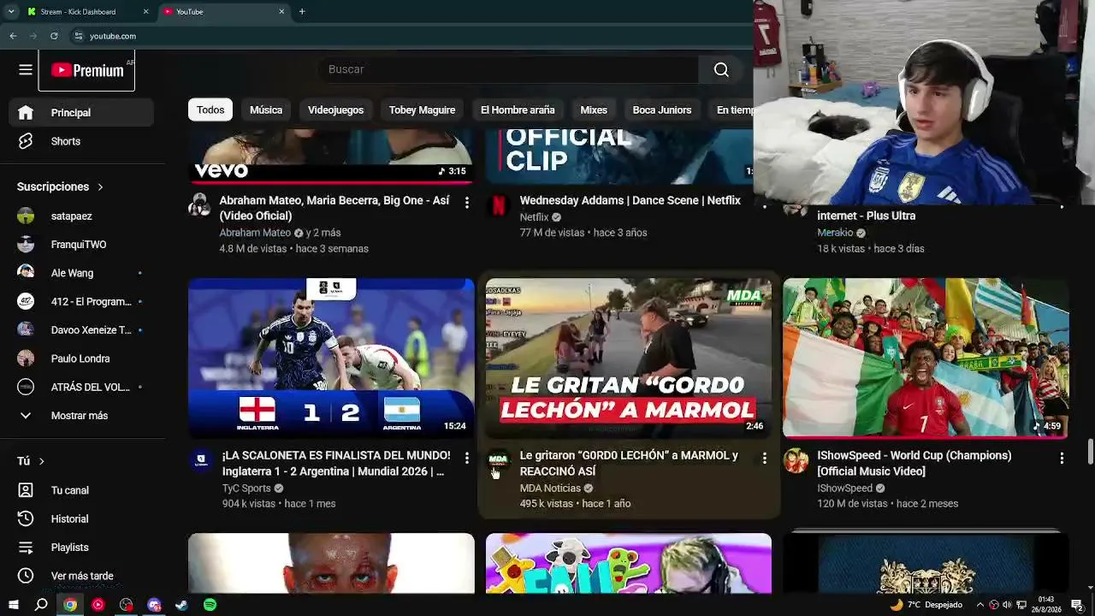Viewport: 1095px width, 616px height.
Task: Open Le gritaron GORDO LECHÓN video title
Action: [x=629, y=463]
